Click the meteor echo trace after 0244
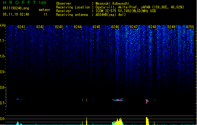This screenshot has height=125, width=197. [x=86, y=100]
